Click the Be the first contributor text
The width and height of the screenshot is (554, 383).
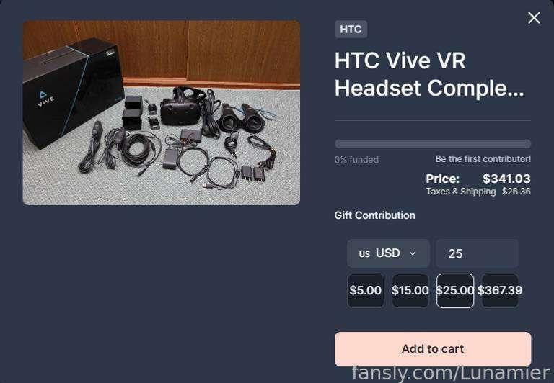[x=483, y=159]
